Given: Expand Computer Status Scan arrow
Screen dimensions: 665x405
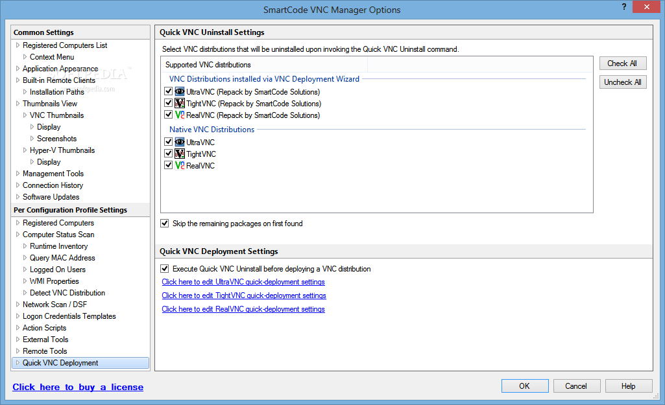Looking at the screenshot, I should (18, 235).
